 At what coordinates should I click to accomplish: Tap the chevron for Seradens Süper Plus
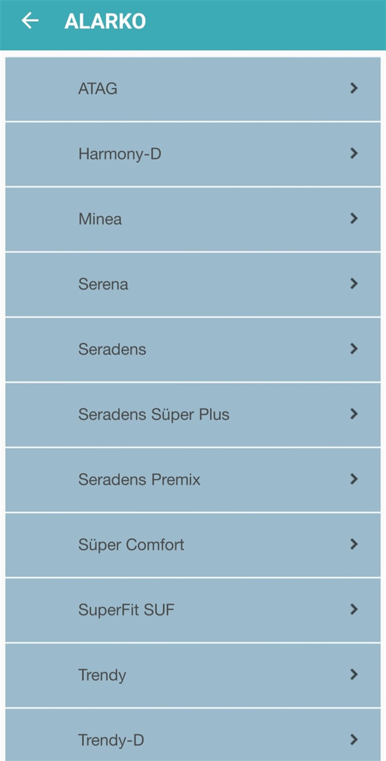click(354, 414)
